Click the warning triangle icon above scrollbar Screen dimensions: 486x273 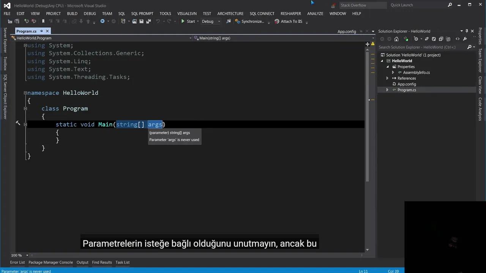(x=373, y=44)
